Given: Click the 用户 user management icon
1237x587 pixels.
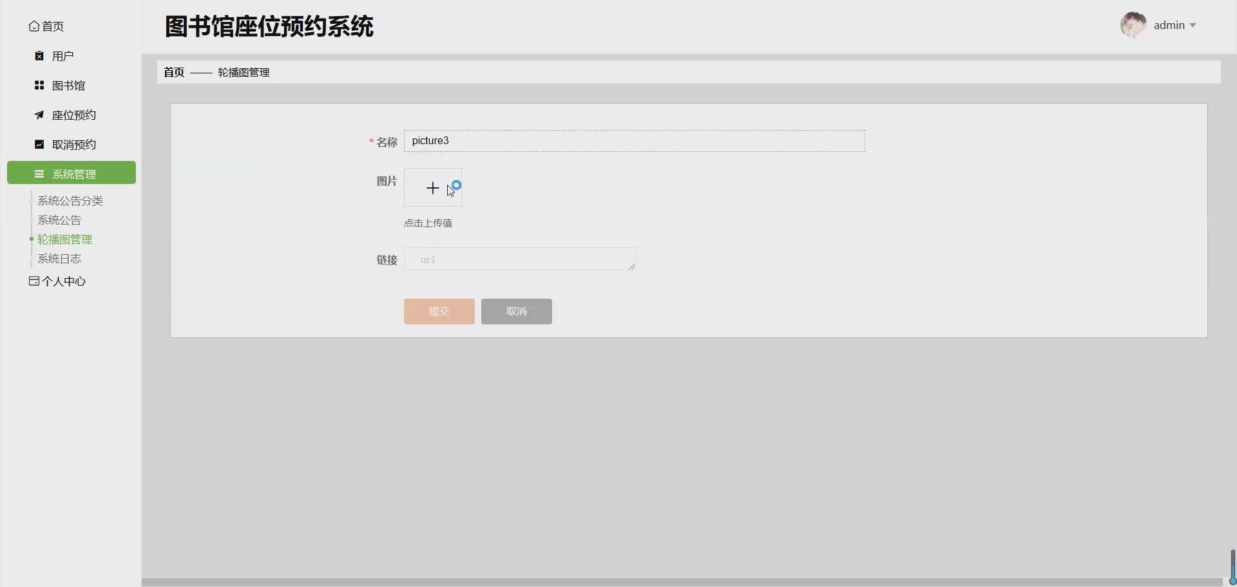Looking at the screenshot, I should [x=39, y=55].
